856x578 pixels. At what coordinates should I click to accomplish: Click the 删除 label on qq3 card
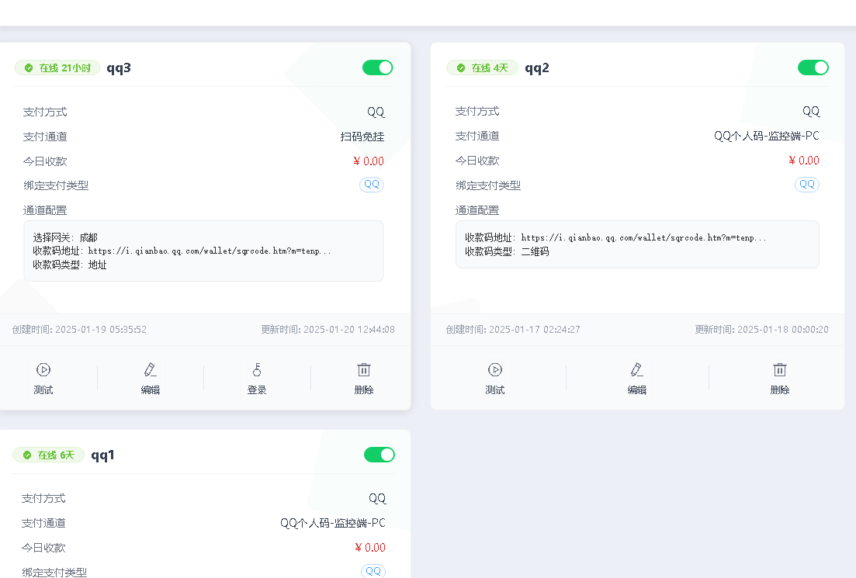pos(363,389)
